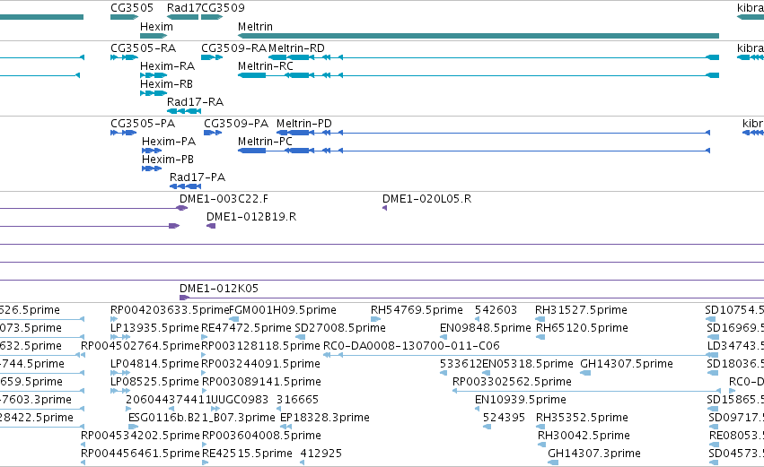Select the 533612 feature label
Screen dimensions: 764x467
(x=461, y=364)
